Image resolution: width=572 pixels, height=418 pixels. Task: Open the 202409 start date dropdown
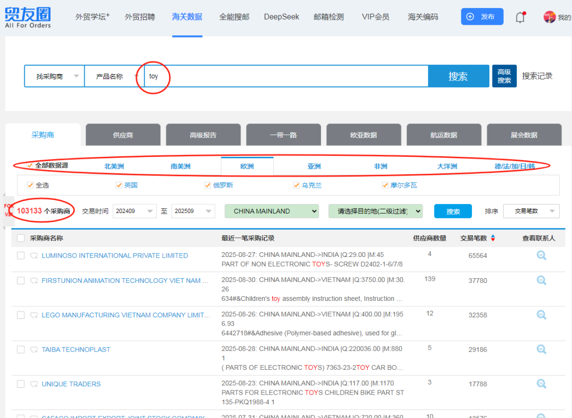pyautogui.click(x=135, y=211)
